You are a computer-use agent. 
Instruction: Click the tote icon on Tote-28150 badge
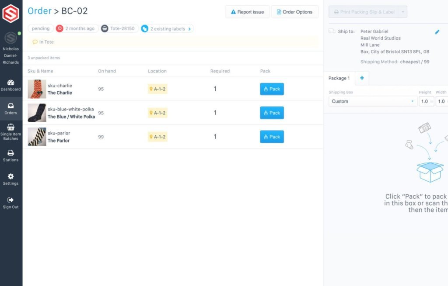click(x=104, y=28)
